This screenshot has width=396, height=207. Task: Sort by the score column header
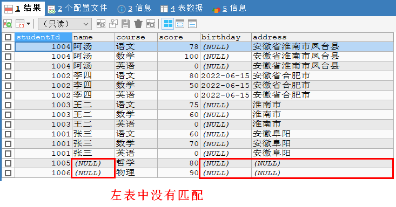point(179,37)
